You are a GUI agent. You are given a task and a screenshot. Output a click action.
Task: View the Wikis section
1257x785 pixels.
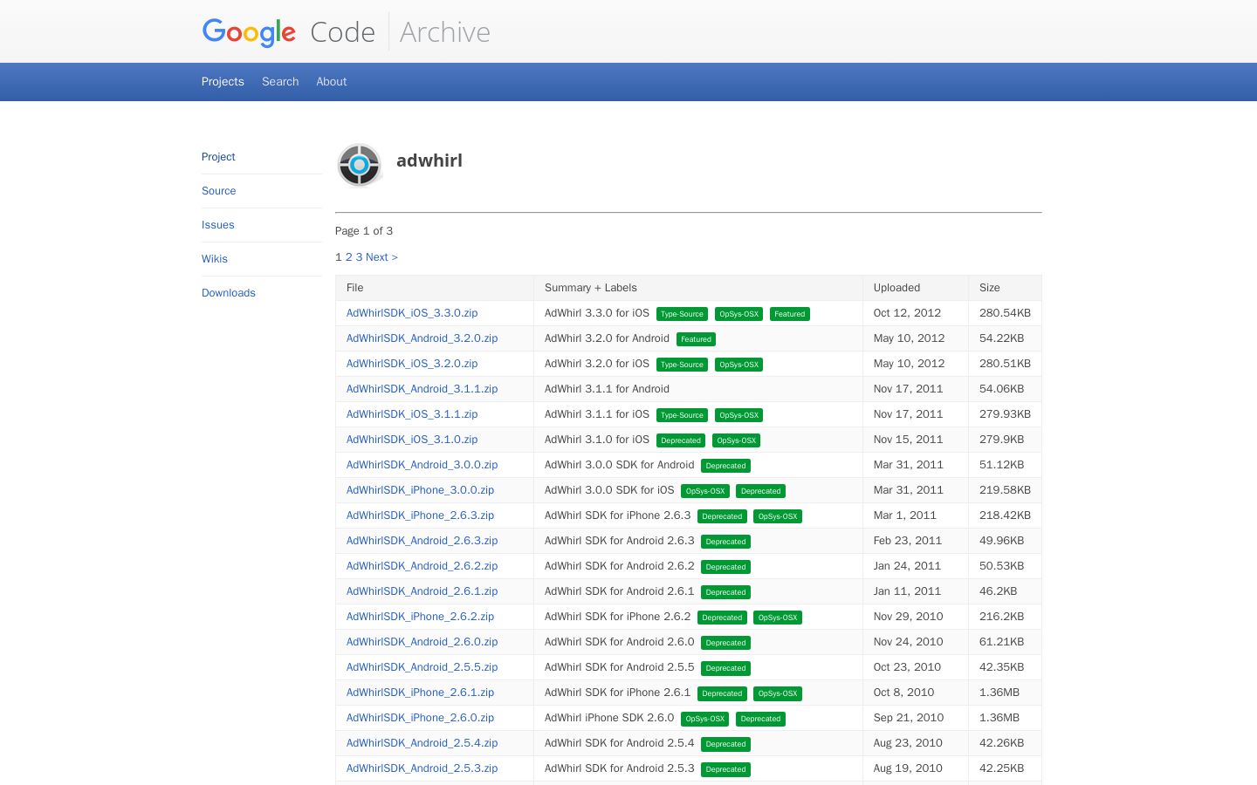[215, 259]
